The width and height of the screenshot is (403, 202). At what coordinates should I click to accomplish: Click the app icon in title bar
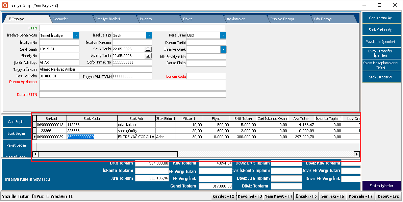pyautogui.click(x=5, y=5)
